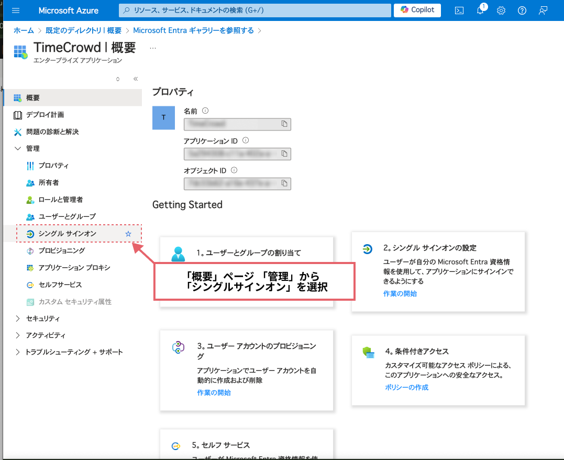Open the notifications bell icon

pyautogui.click(x=480, y=10)
